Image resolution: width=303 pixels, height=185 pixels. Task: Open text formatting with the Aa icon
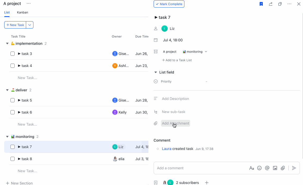pyautogui.click(x=252, y=168)
